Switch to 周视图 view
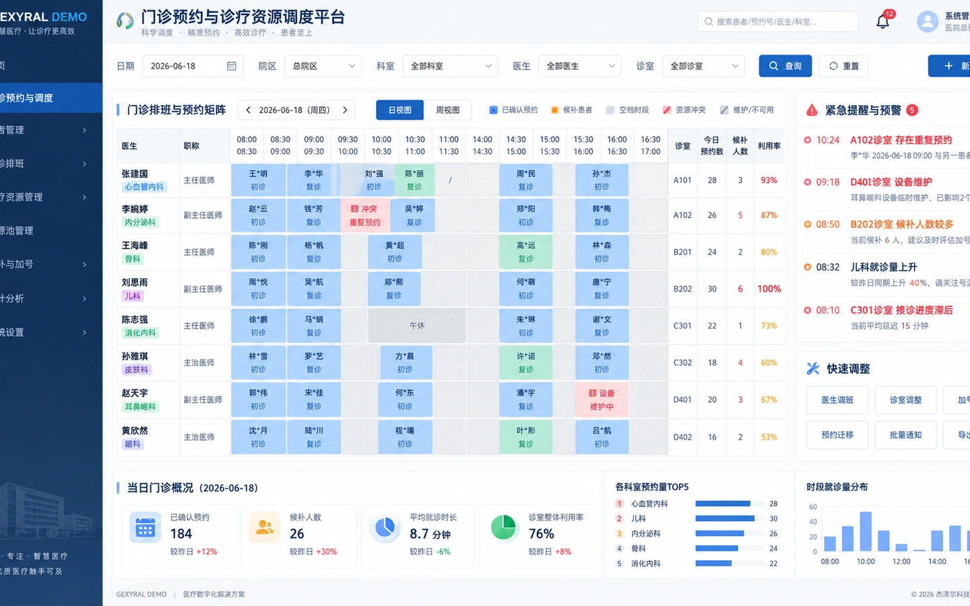 (x=447, y=110)
